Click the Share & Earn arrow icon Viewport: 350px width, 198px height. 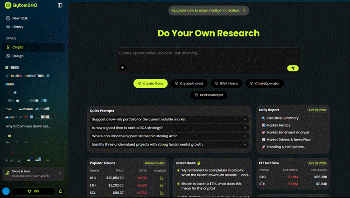[x=60, y=173]
